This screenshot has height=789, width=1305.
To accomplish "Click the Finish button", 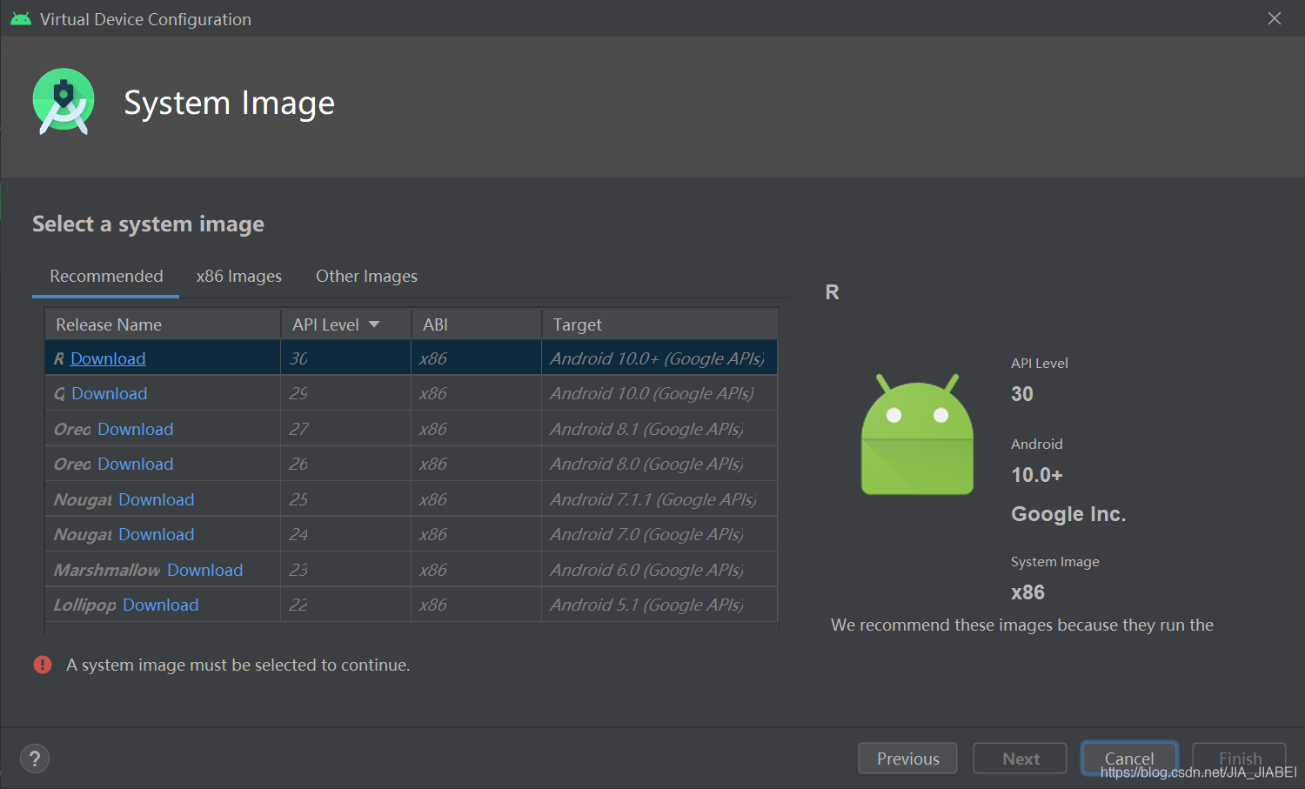I will (x=1240, y=759).
